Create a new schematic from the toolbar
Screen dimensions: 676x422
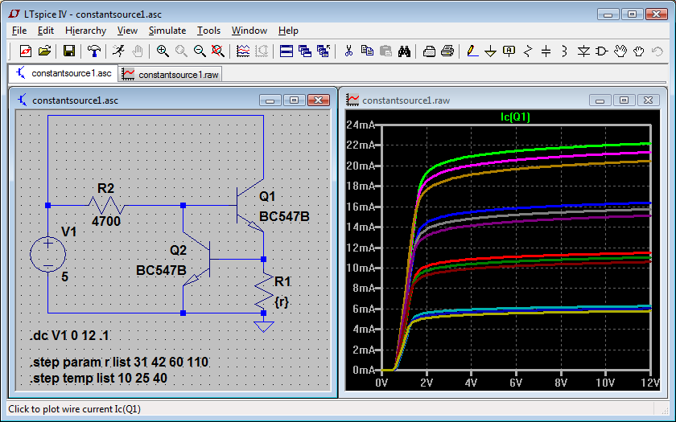coord(26,51)
